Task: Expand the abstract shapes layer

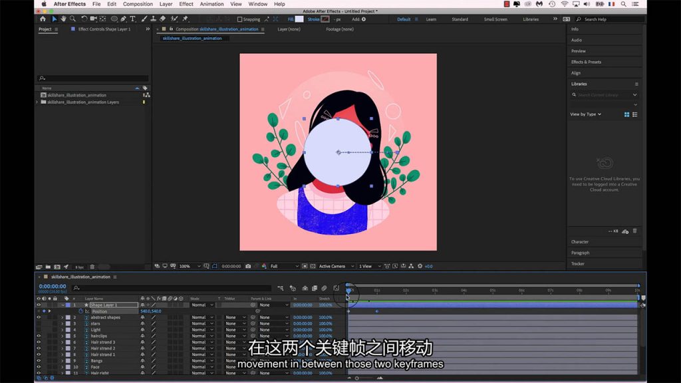Action: 63,317
